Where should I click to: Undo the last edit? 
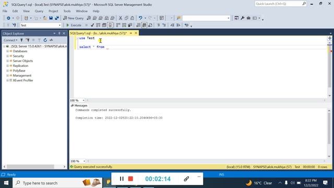(x=140, y=18)
